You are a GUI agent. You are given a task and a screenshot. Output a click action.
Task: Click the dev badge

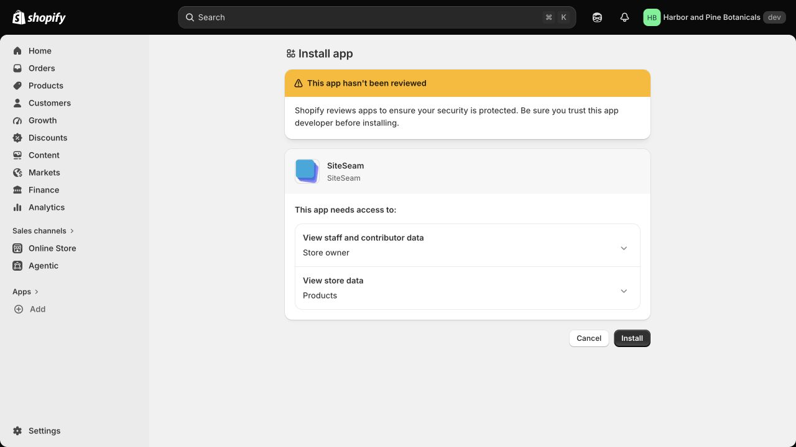[774, 17]
